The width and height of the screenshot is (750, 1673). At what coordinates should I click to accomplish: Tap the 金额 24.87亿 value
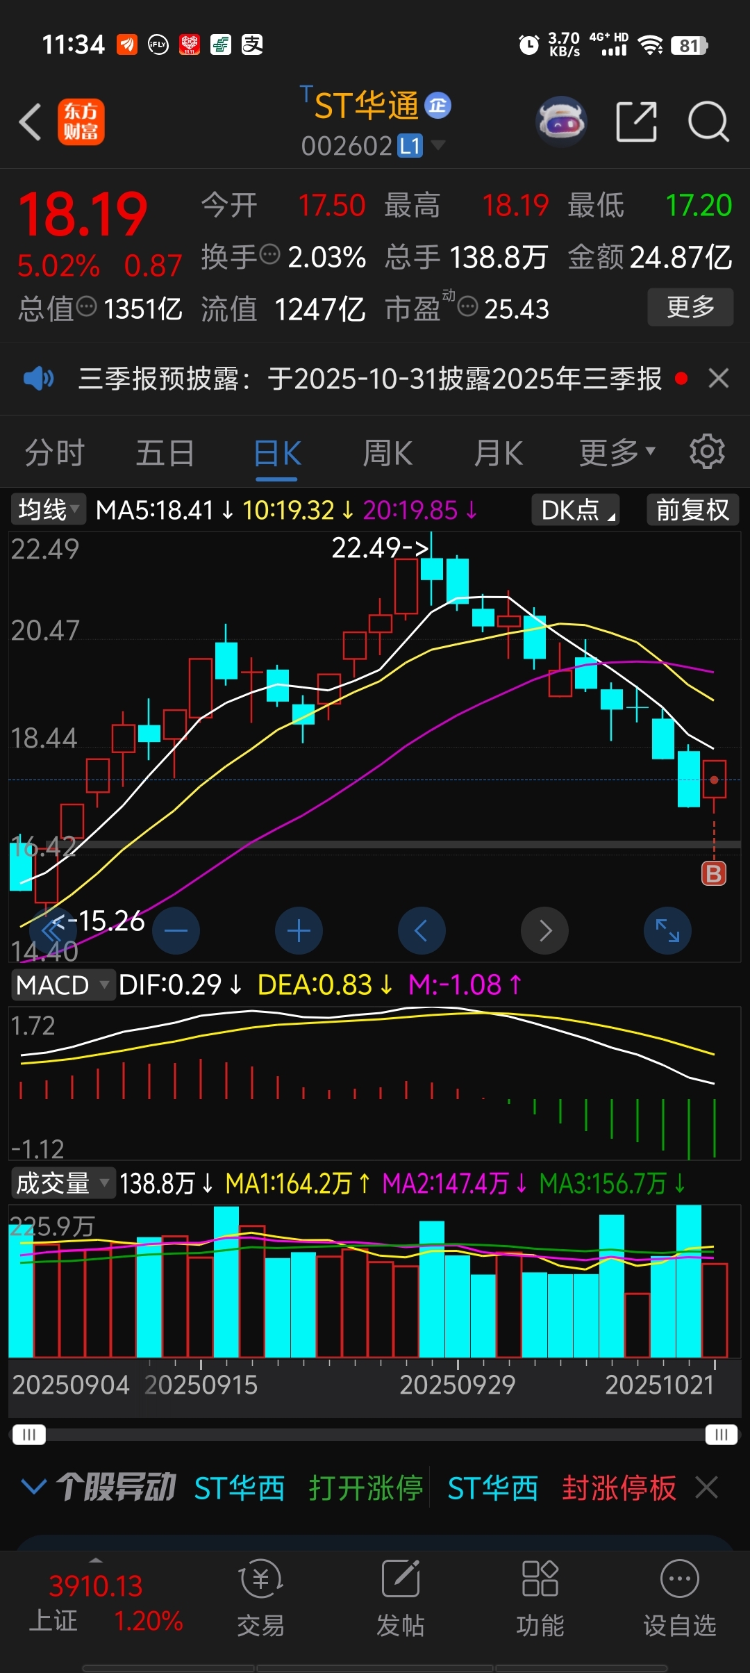650,256
